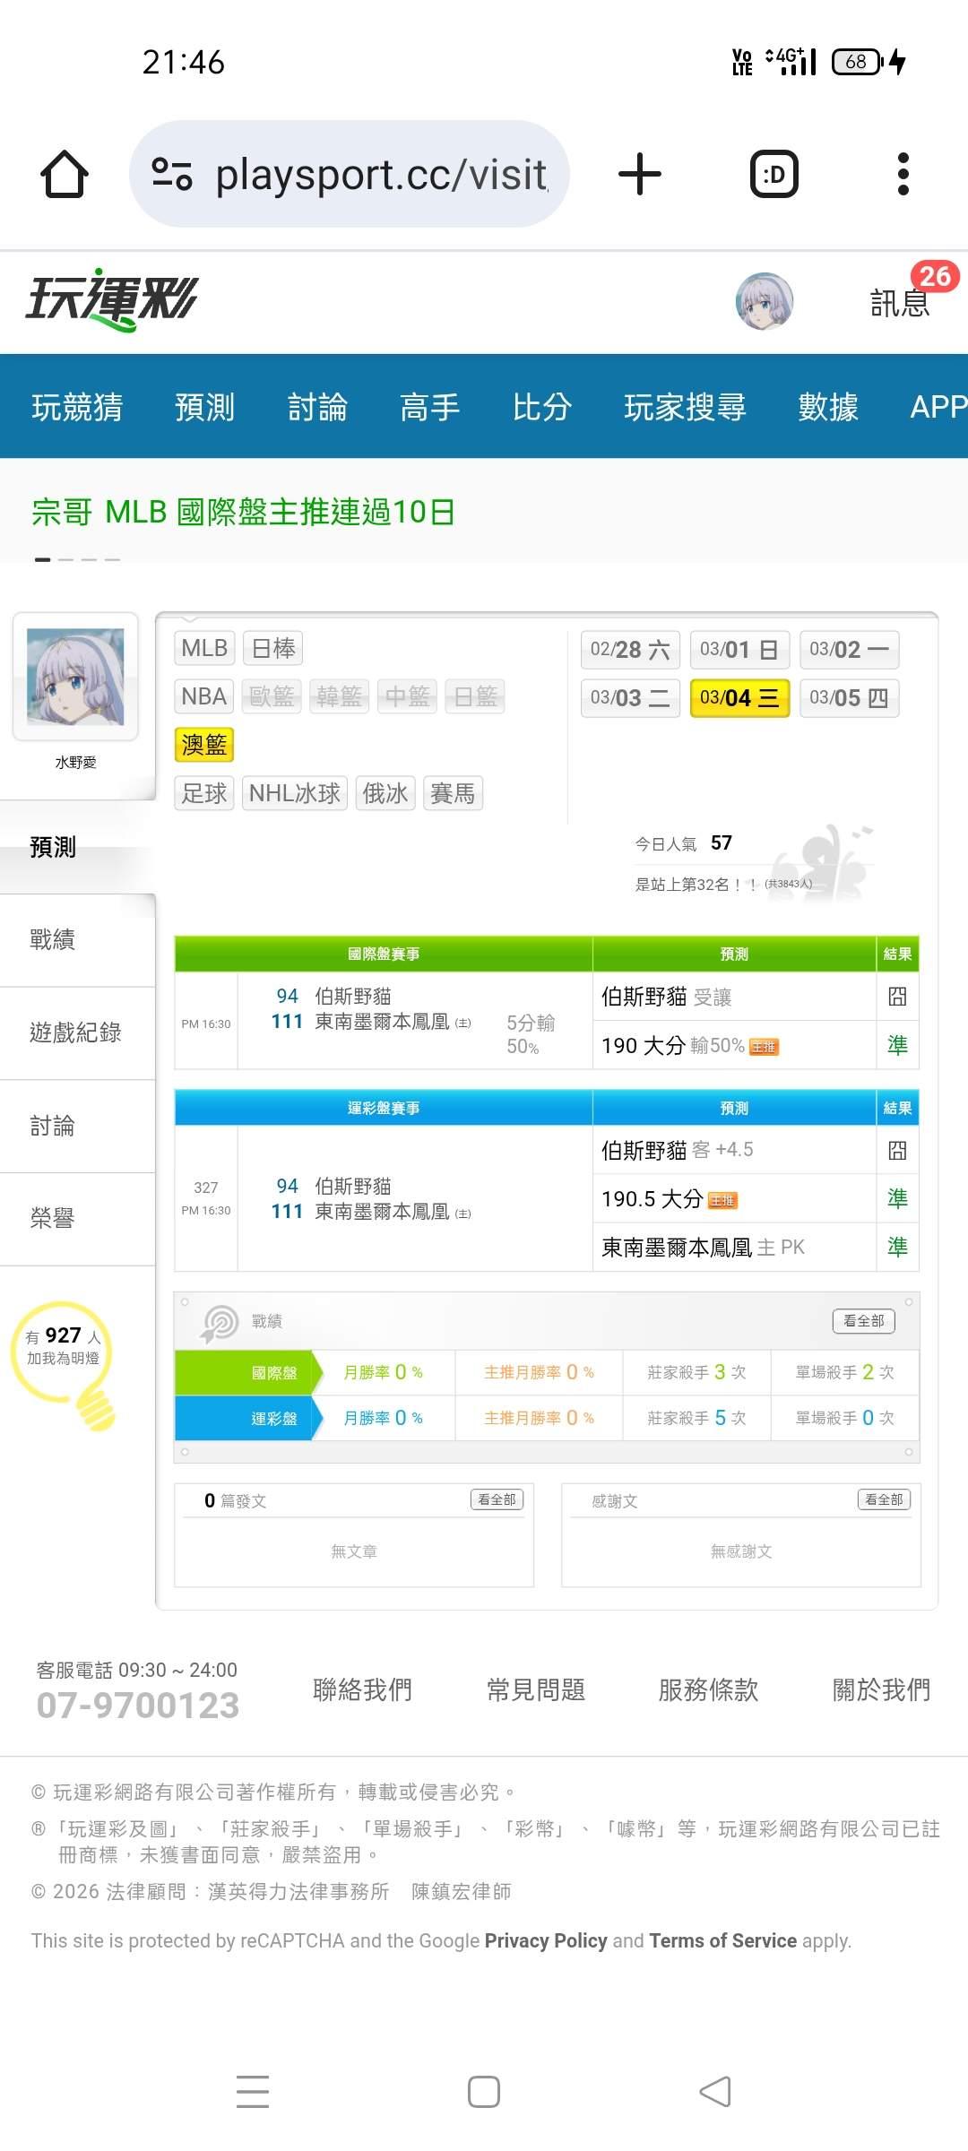Open 玩競猜 nav item
Viewport: 968px width, 2151px height.
pos(77,407)
